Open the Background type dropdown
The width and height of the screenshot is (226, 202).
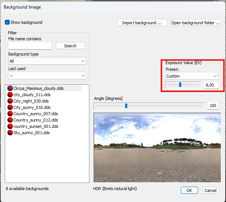coord(47,61)
